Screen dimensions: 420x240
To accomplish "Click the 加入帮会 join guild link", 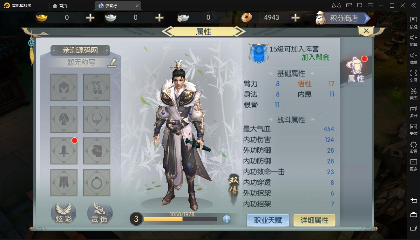I will pos(315,57).
